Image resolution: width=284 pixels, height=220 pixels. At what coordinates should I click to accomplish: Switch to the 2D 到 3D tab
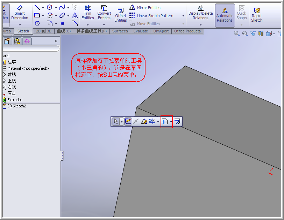pos(43,31)
